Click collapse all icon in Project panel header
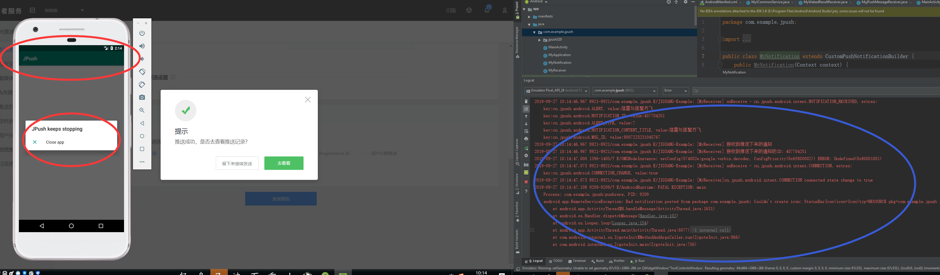The image size is (940, 275). coord(676,2)
